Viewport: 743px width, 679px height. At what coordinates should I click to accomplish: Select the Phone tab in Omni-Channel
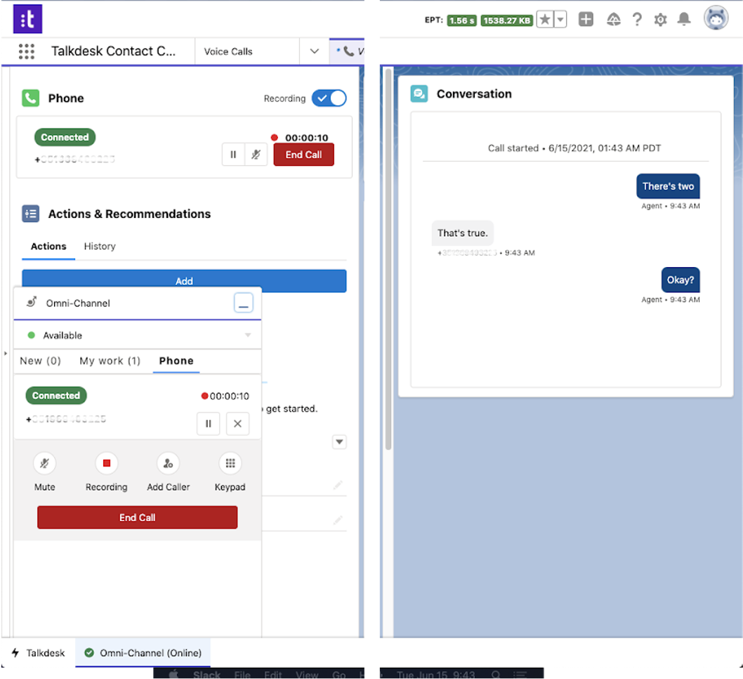click(x=176, y=361)
